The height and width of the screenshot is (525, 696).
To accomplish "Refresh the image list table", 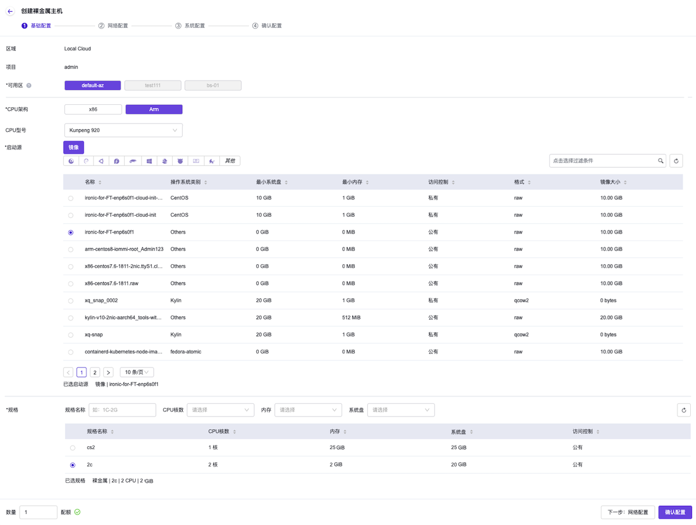I will point(676,161).
